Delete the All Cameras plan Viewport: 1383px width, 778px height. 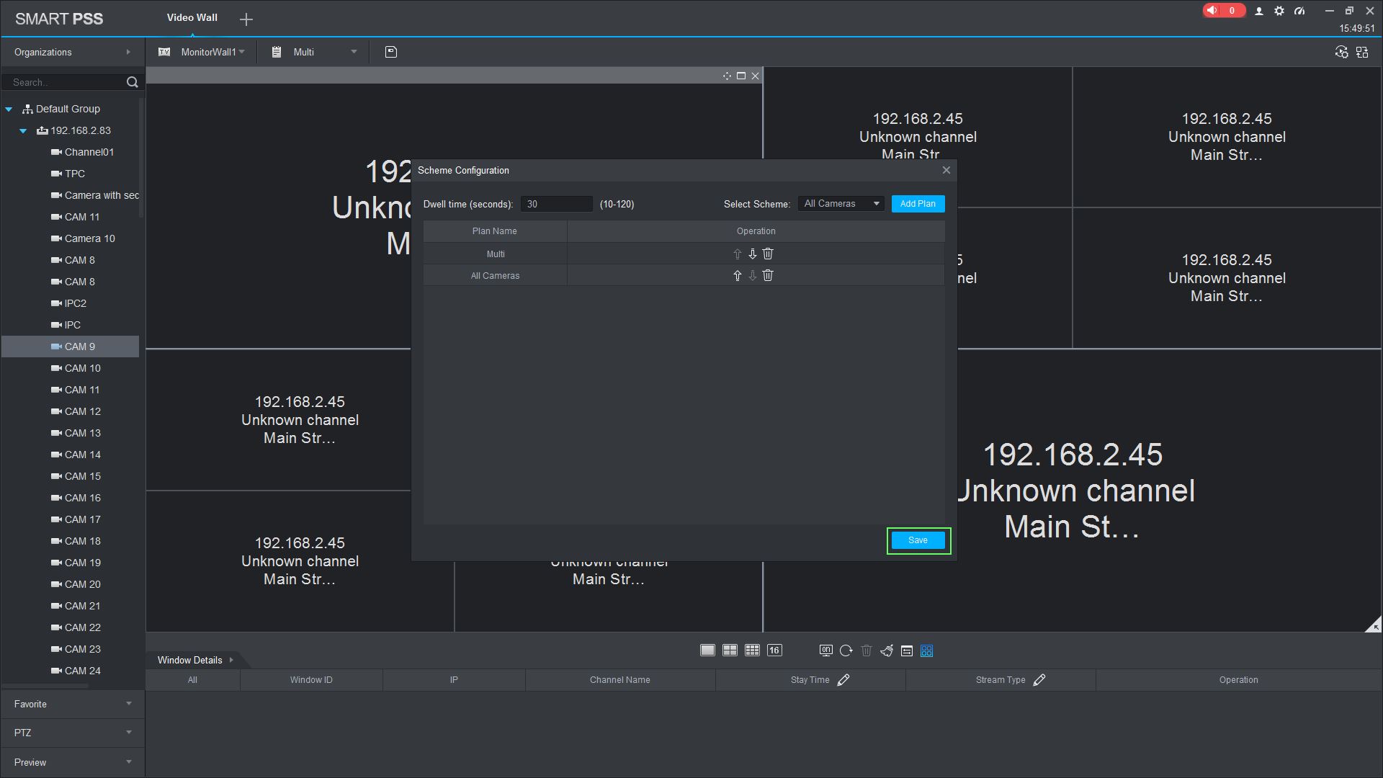[768, 275]
